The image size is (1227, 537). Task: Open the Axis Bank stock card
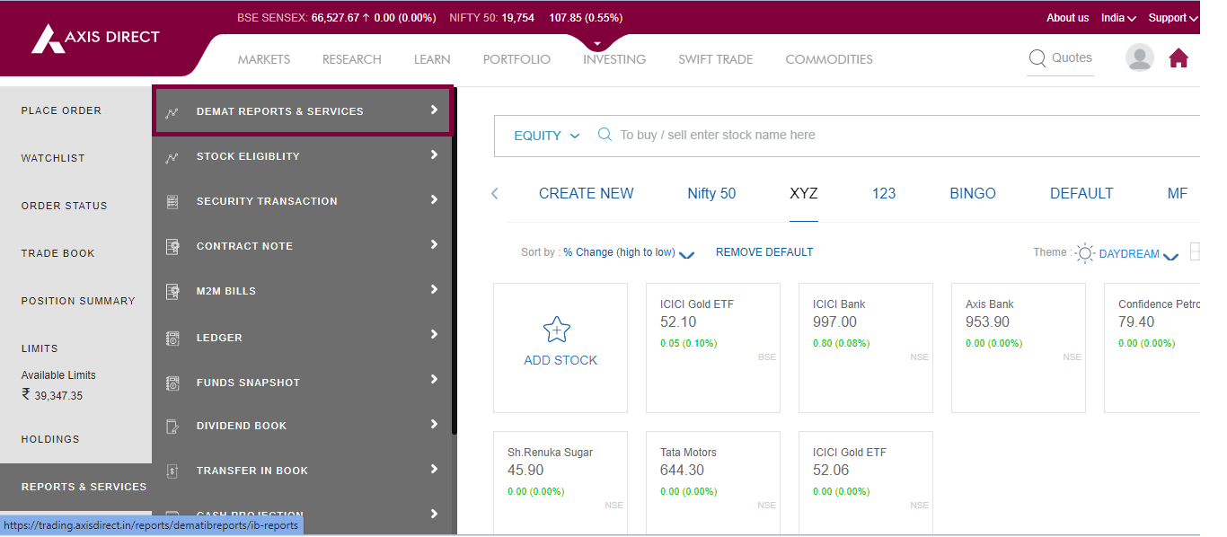click(1019, 348)
